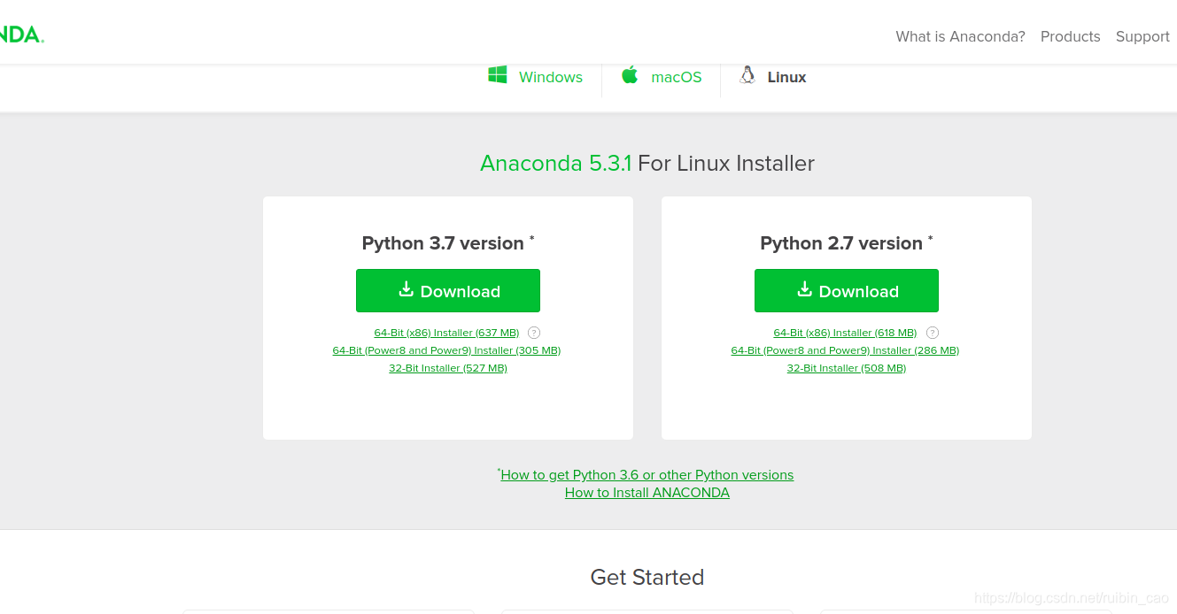1177x614 pixels.
Task: Open the Support menu
Action: click(x=1142, y=36)
